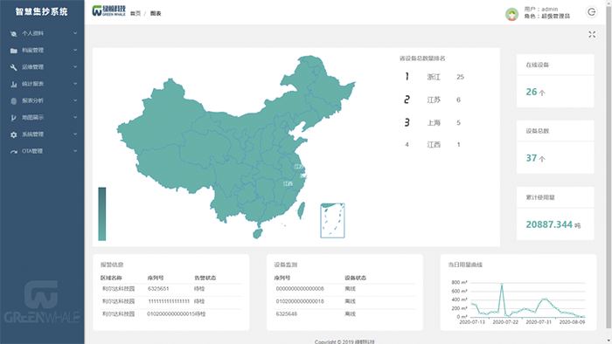Click serial number 6325651 in alarm table
612x344 pixels.
point(158,289)
